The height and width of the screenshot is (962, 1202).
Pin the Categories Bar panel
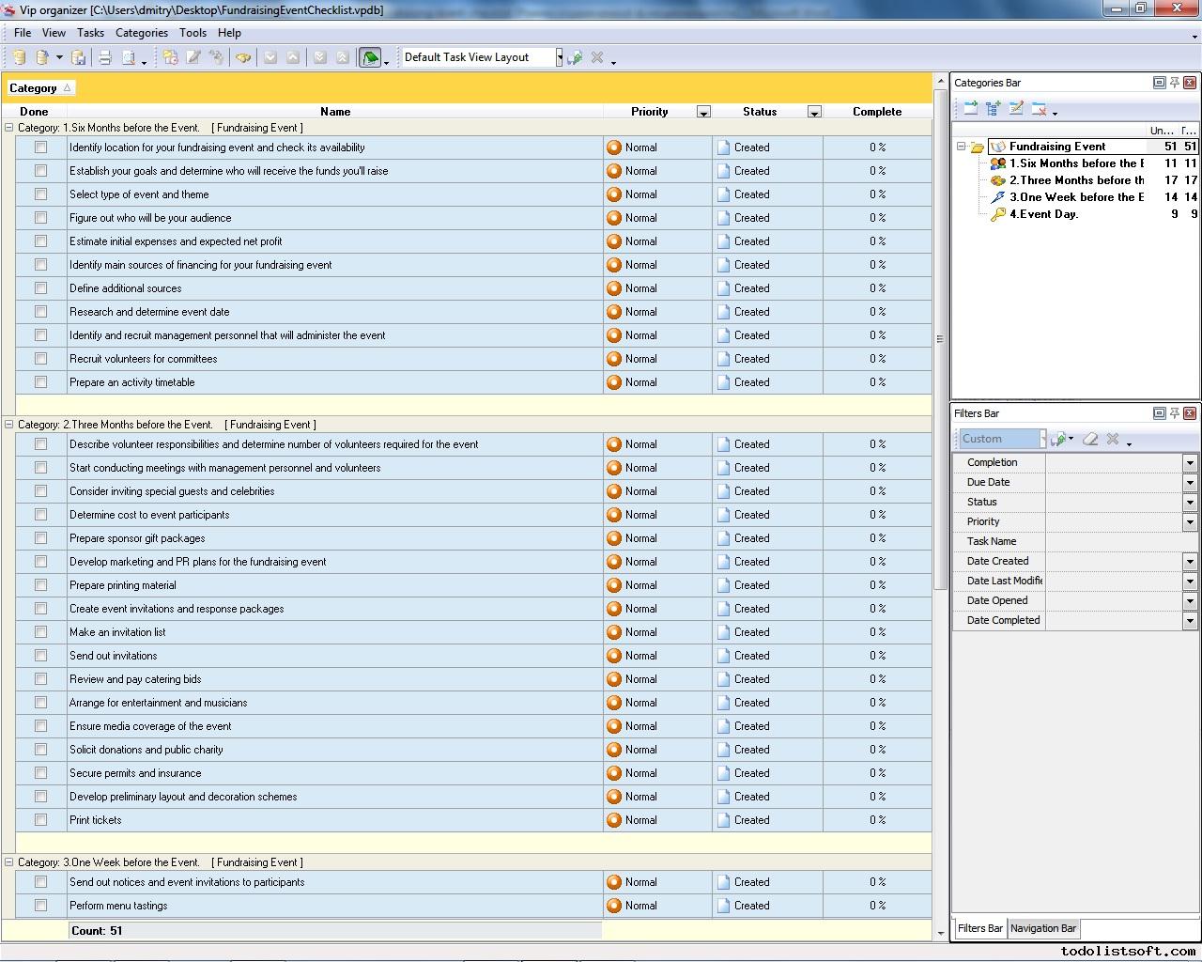(1174, 83)
